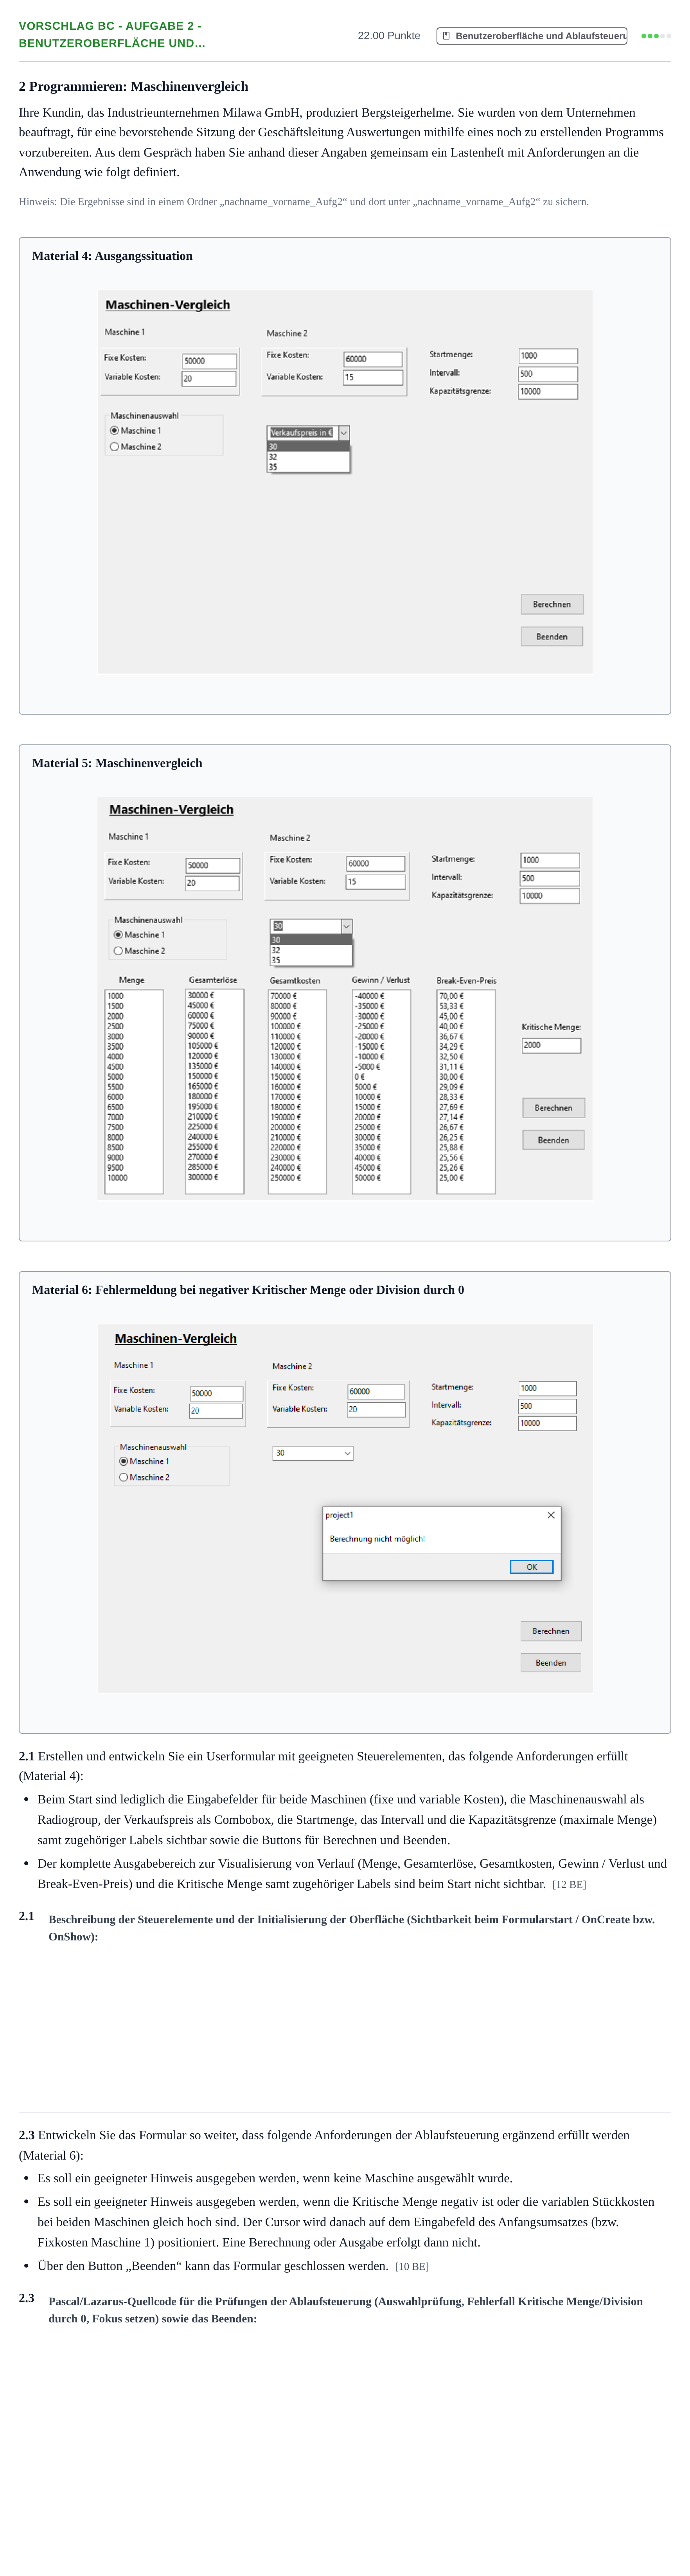The height and width of the screenshot is (2576, 690).
Task: Choose 35 in Material 4 price dropdown list
Action: (x=308, y=467)
